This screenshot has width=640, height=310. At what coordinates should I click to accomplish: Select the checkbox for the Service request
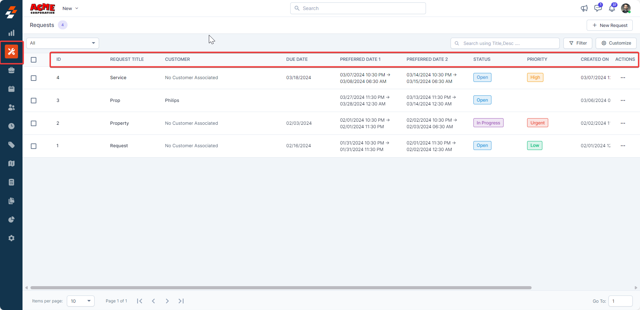coord(34,78)
